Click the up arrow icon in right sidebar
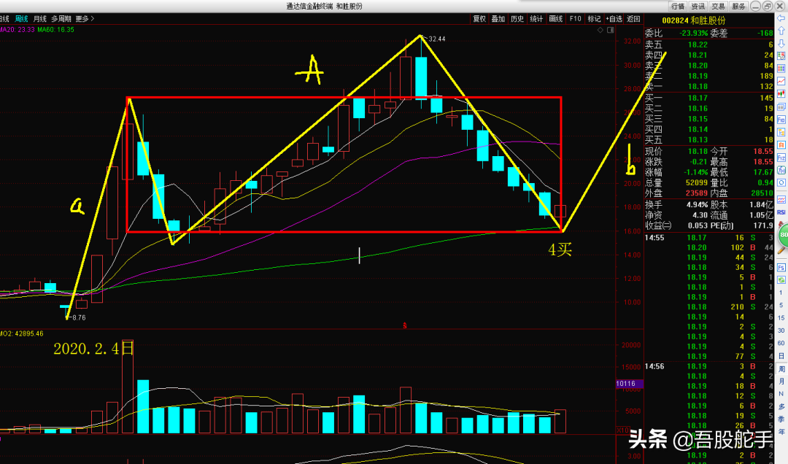Screen dimensions: 788x464 click(x=781, y=31)
